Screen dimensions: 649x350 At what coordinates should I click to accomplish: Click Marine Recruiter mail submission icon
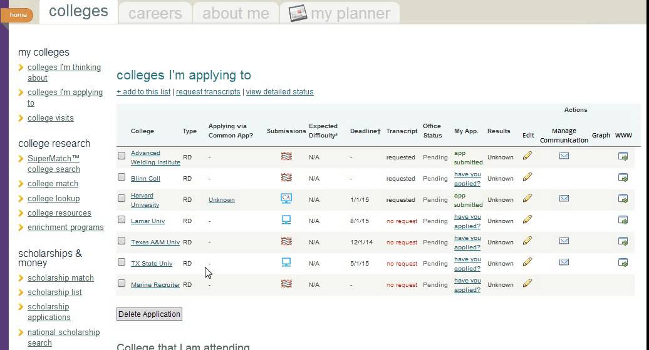coord(286,284)
